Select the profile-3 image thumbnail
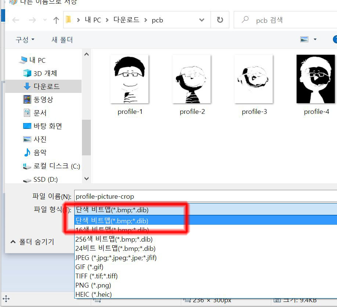Screen dimensions: 337x307 click(x=254, y=79)
